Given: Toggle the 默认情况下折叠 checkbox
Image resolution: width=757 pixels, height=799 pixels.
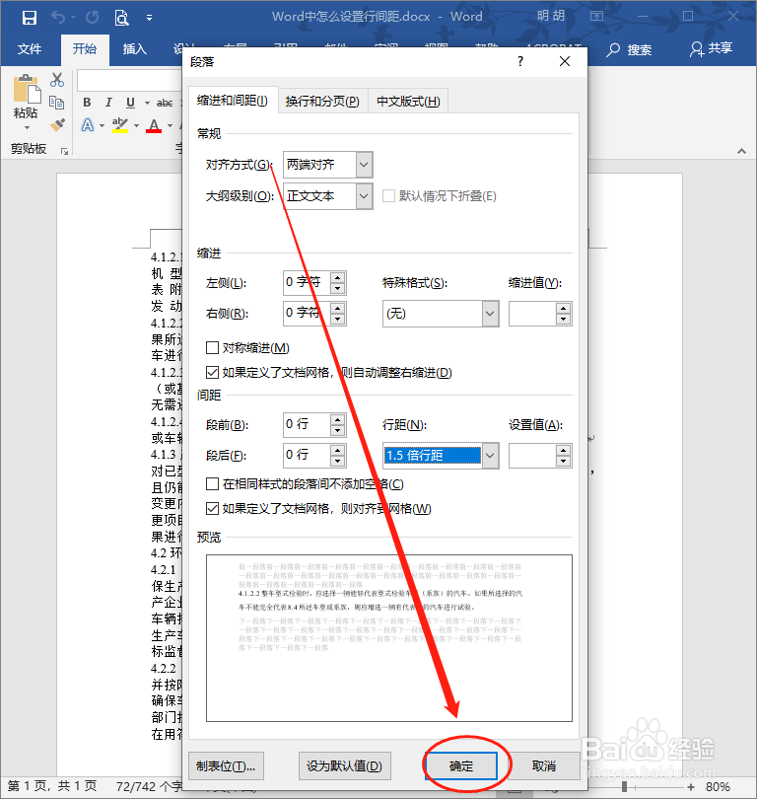Looking at the screenshot, I should (389, 196).
